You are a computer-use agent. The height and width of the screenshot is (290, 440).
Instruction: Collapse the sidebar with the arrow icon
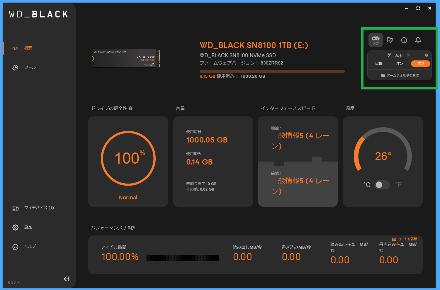pos(67,279)
